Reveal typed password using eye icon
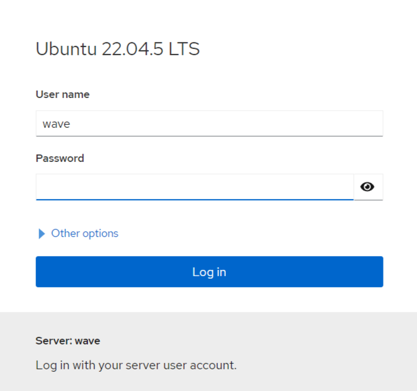This screenshot has height=391, width=417. (x=368, y=187)
